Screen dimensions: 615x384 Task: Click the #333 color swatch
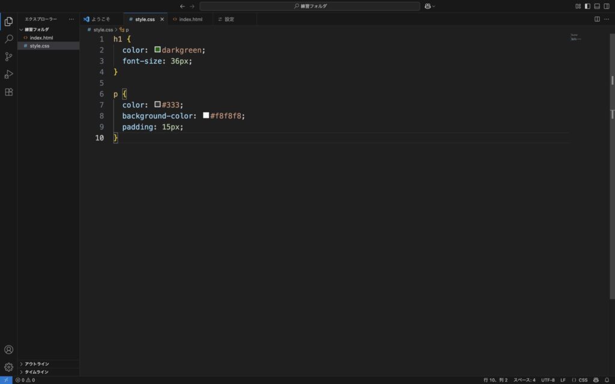(x=157, y=104)
